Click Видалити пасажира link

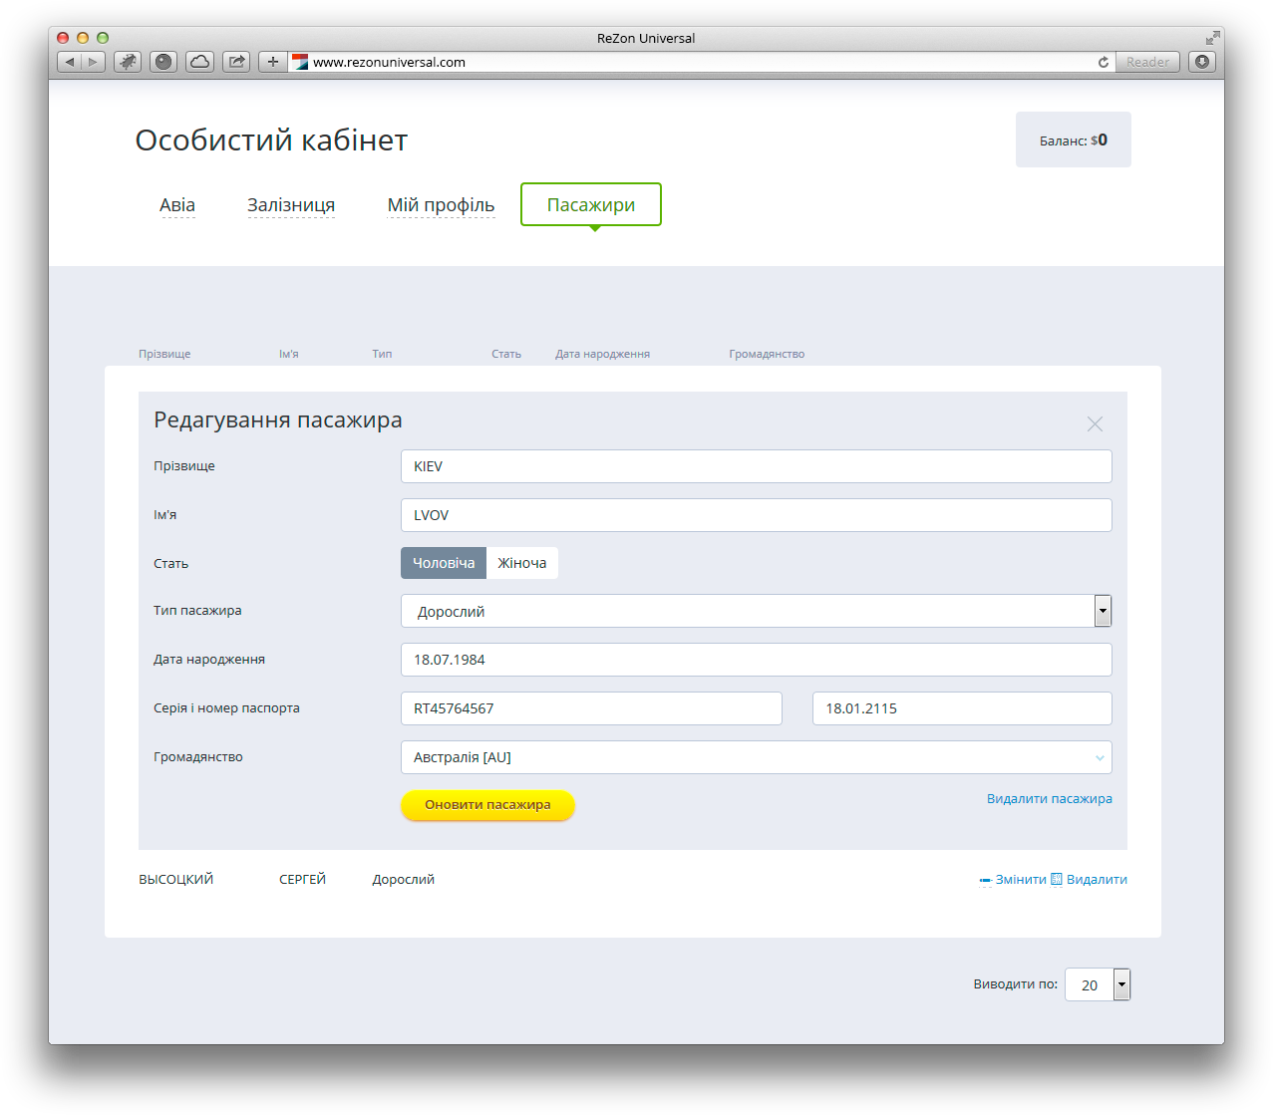[1050, 798]
